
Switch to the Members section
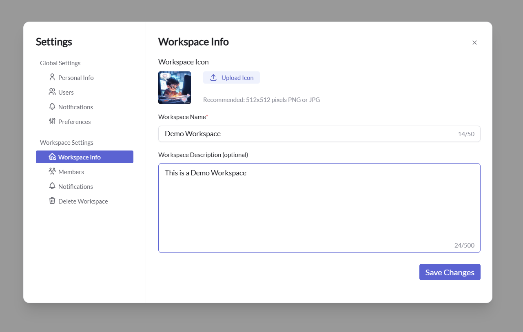coord(70,171)
